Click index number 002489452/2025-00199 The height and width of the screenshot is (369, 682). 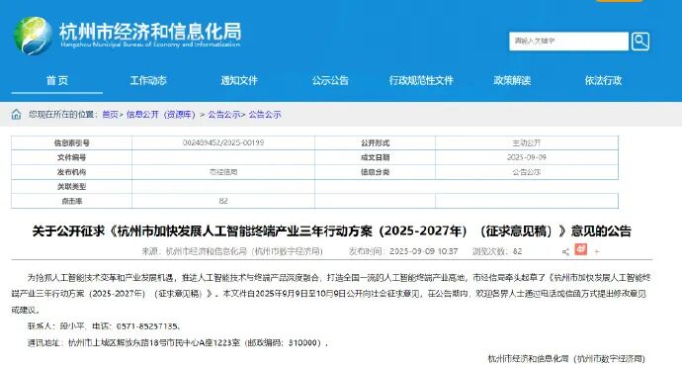click(x=223, y=142)
